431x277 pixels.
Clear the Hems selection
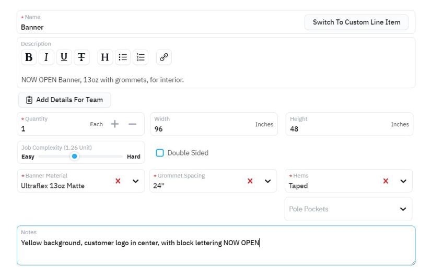click(x=386, y=181)
